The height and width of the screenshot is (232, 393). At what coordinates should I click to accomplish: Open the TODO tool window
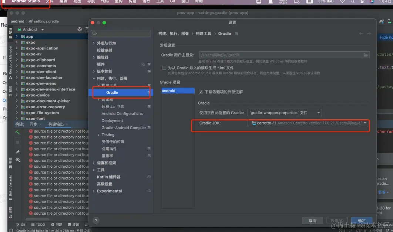pos(38,225)
